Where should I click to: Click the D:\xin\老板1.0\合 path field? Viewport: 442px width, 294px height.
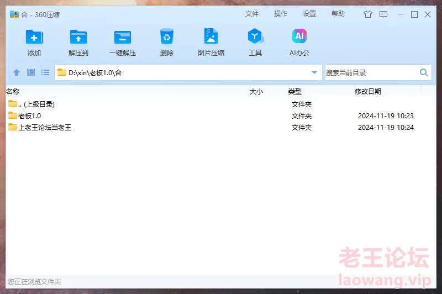[187, 73]
